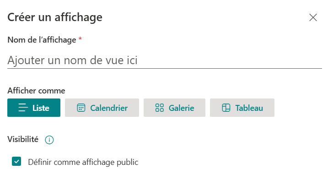Click the Nom de l'affichage label
The image size is (328, 175).
[42, 40]
